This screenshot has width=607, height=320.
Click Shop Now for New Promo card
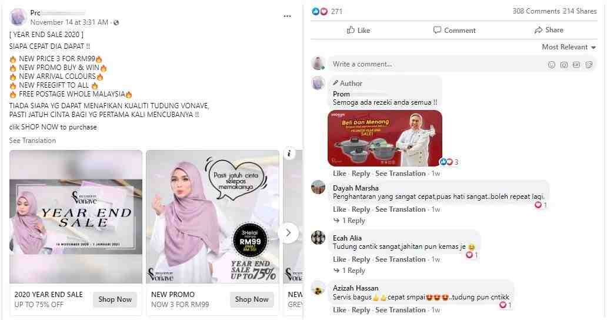pyautogui.click(x=252, y=299)
